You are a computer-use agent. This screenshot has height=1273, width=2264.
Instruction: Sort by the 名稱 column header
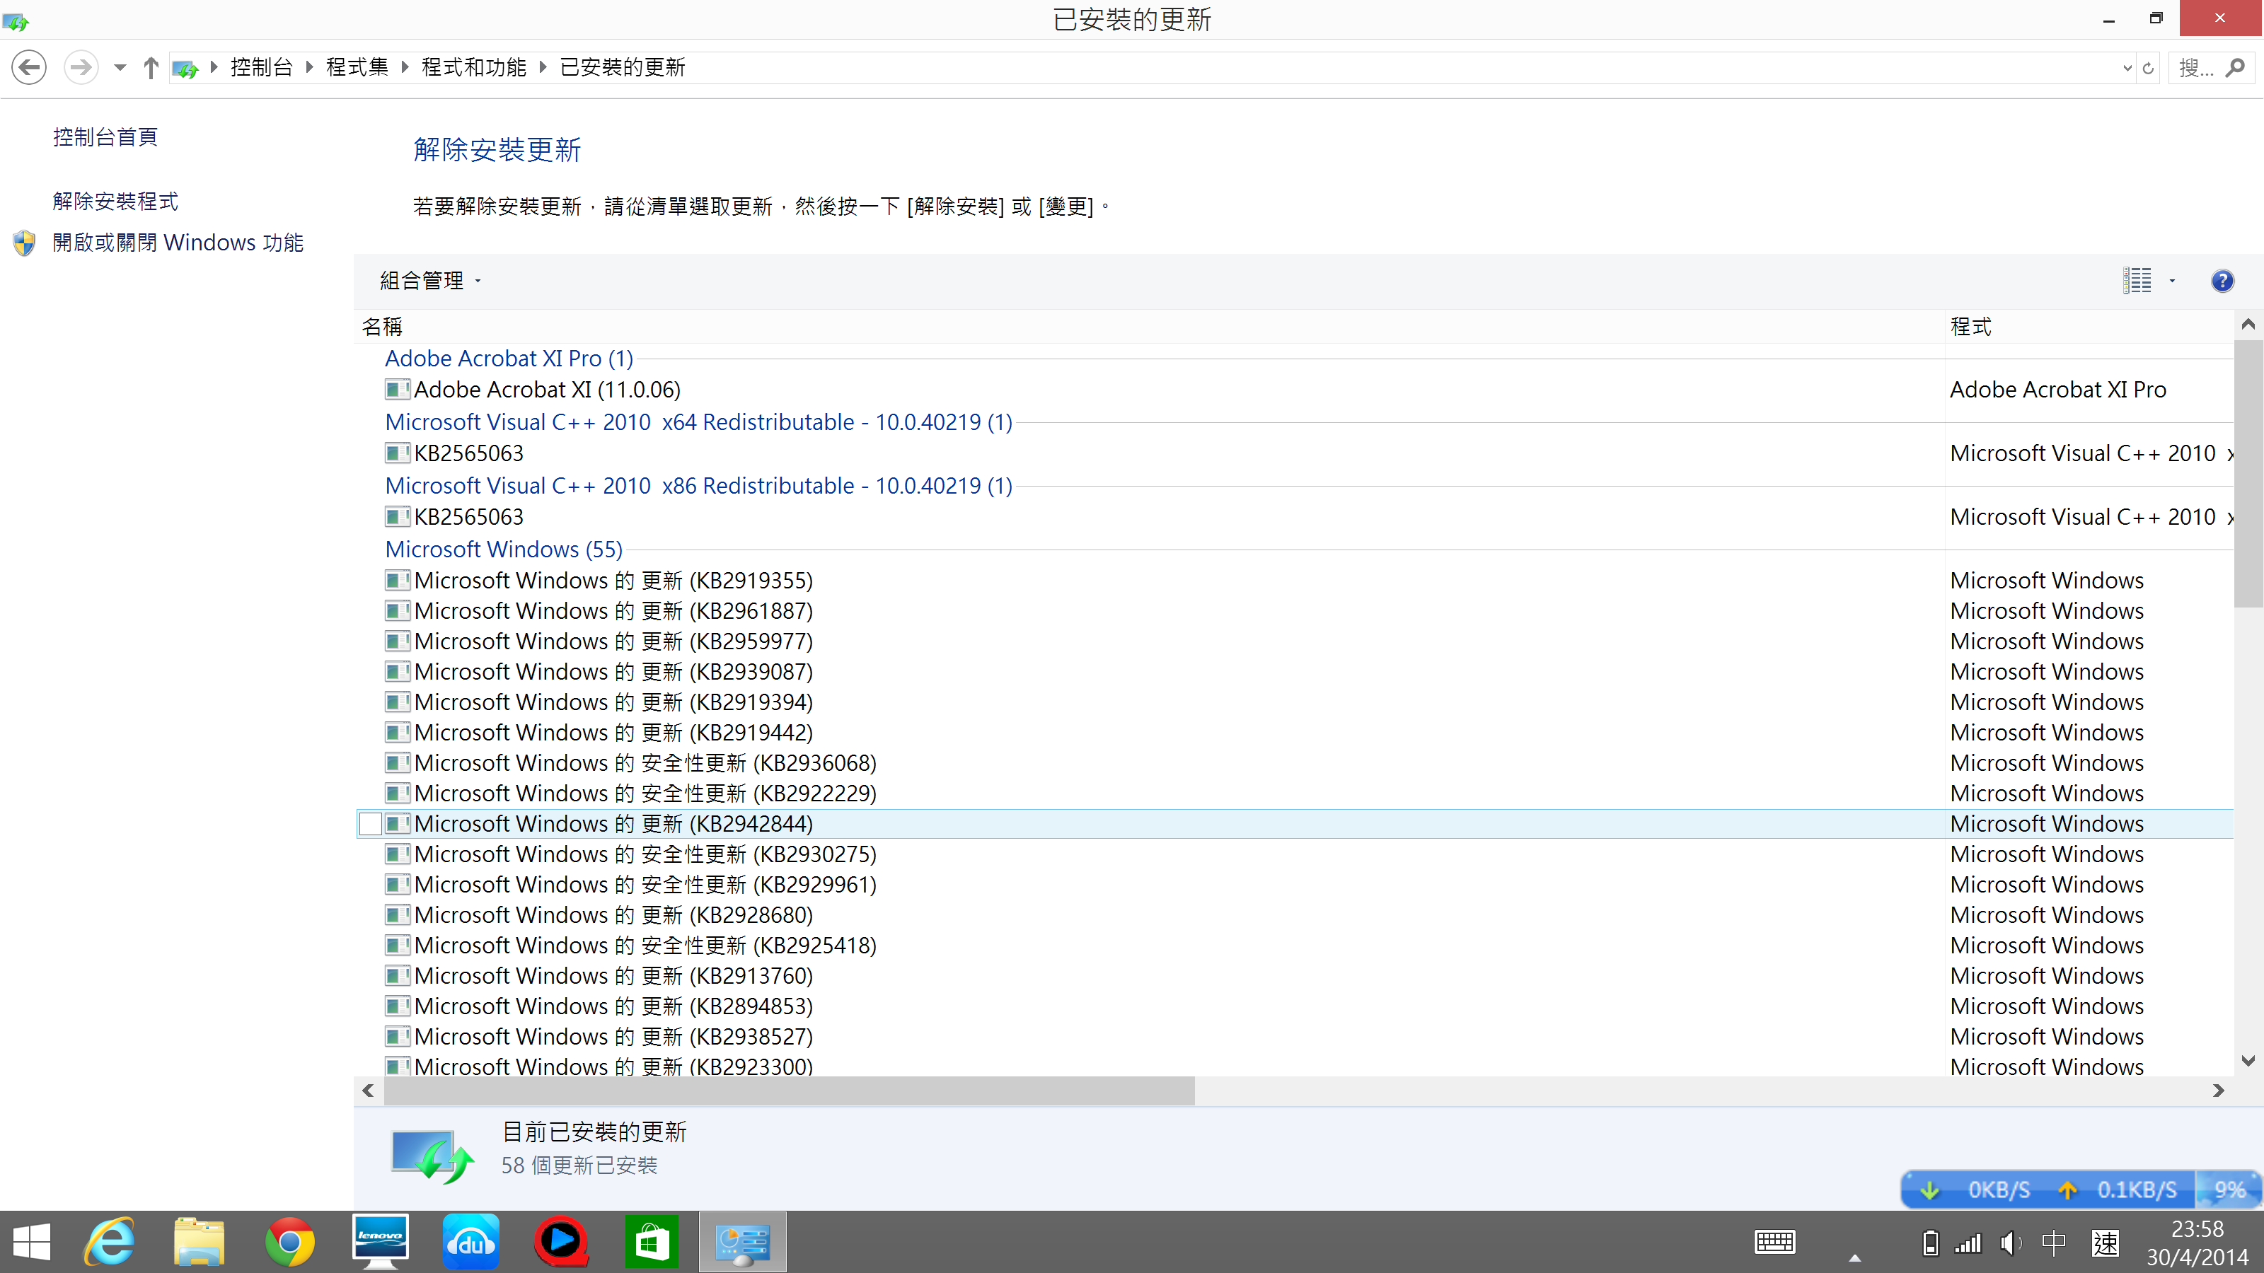point(1150,327)
